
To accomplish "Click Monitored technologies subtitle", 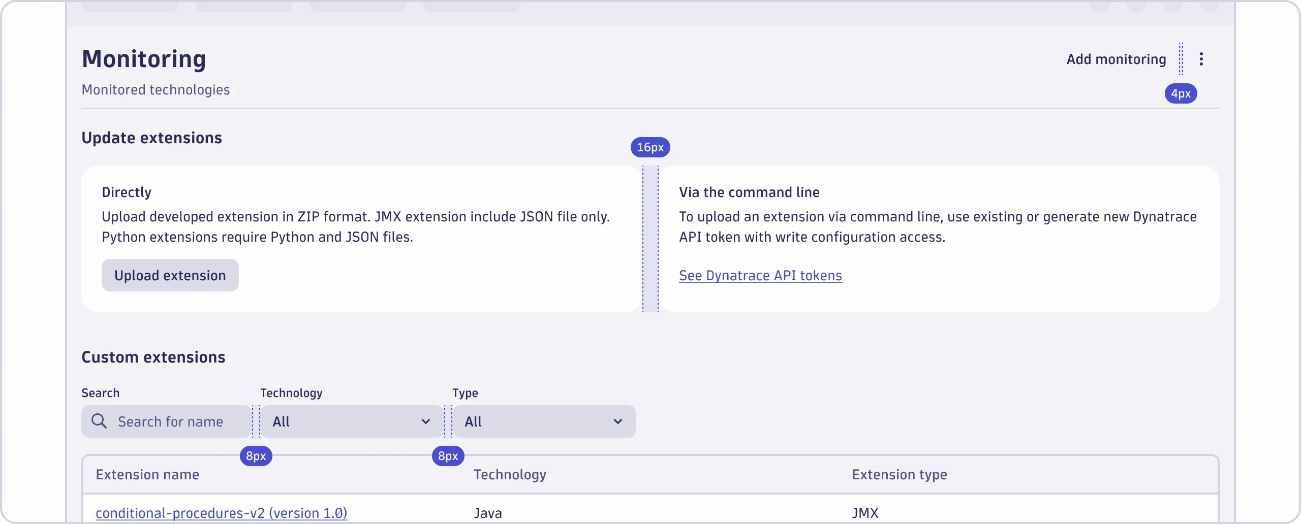I will 156,90.
